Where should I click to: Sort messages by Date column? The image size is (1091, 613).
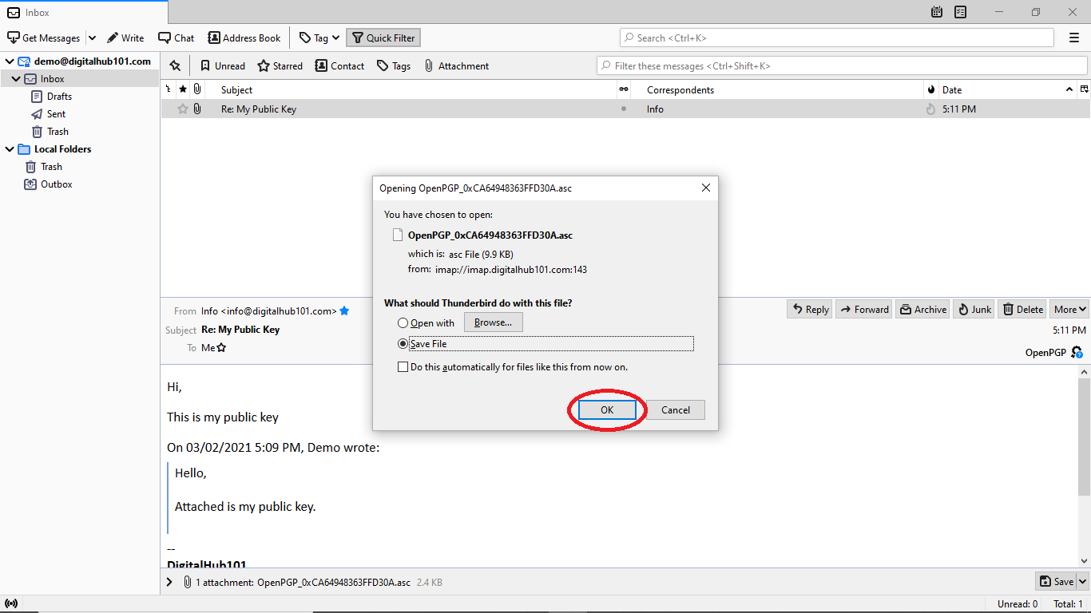[x=1006, y=89]
